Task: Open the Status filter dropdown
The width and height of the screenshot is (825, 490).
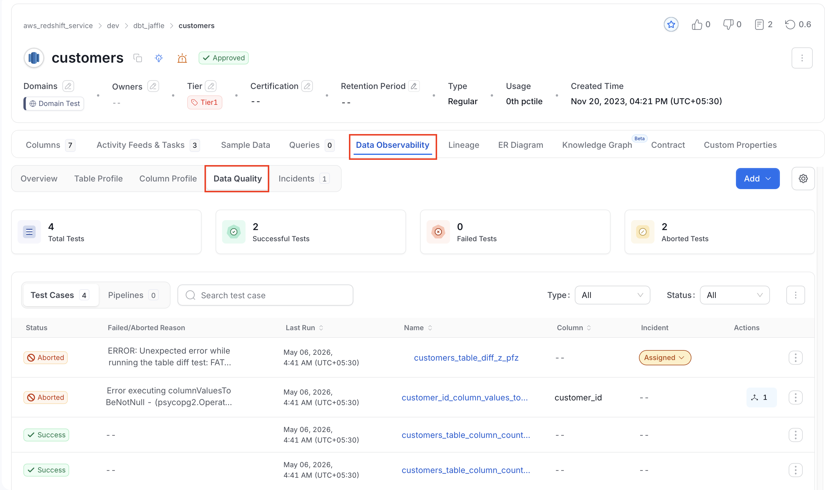Action: [x=734, y=295]
